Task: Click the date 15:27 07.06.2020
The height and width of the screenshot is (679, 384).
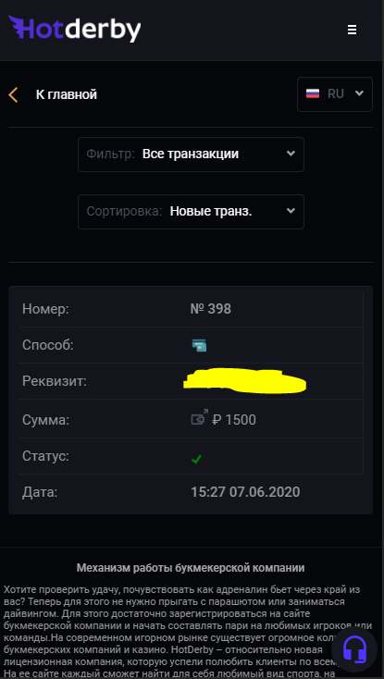Action: click(245, 492)
